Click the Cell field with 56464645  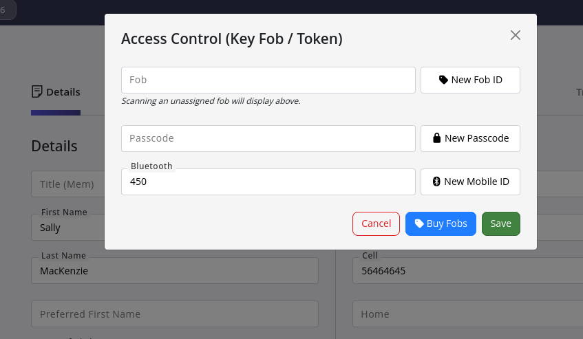point(468,271)
